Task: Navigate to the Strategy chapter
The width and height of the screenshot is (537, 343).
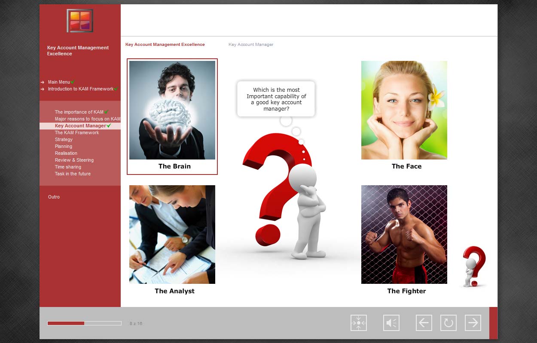Action: click(64, 139)
